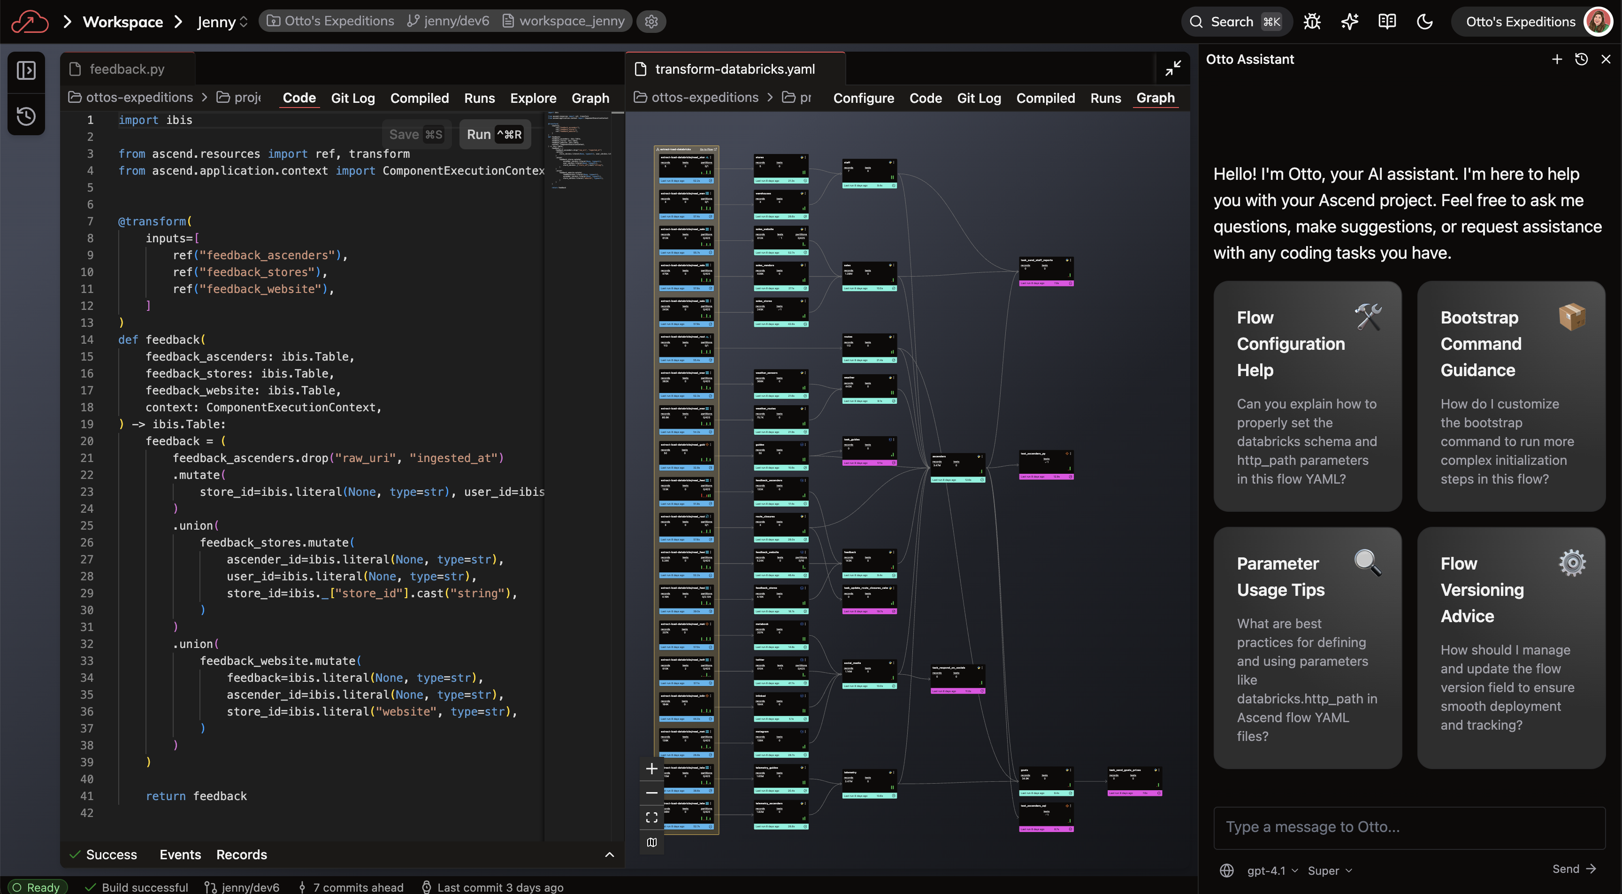Image resolution: width=1622 pixels, height=894 pixels.
Task: Switch to Runs tab in feedback.py pane
Action: click(479, 98)
